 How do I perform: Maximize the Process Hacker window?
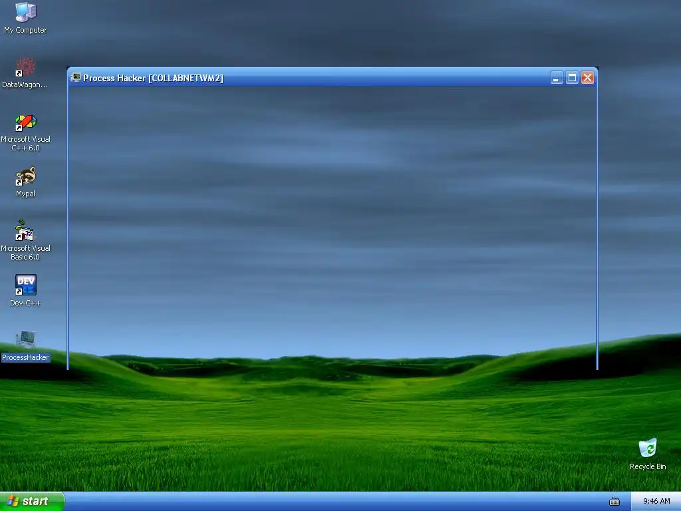[x=572, y=78]
